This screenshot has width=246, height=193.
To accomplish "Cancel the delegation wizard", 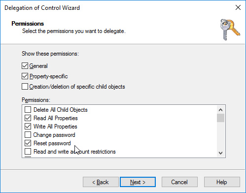I will (179, 182).
